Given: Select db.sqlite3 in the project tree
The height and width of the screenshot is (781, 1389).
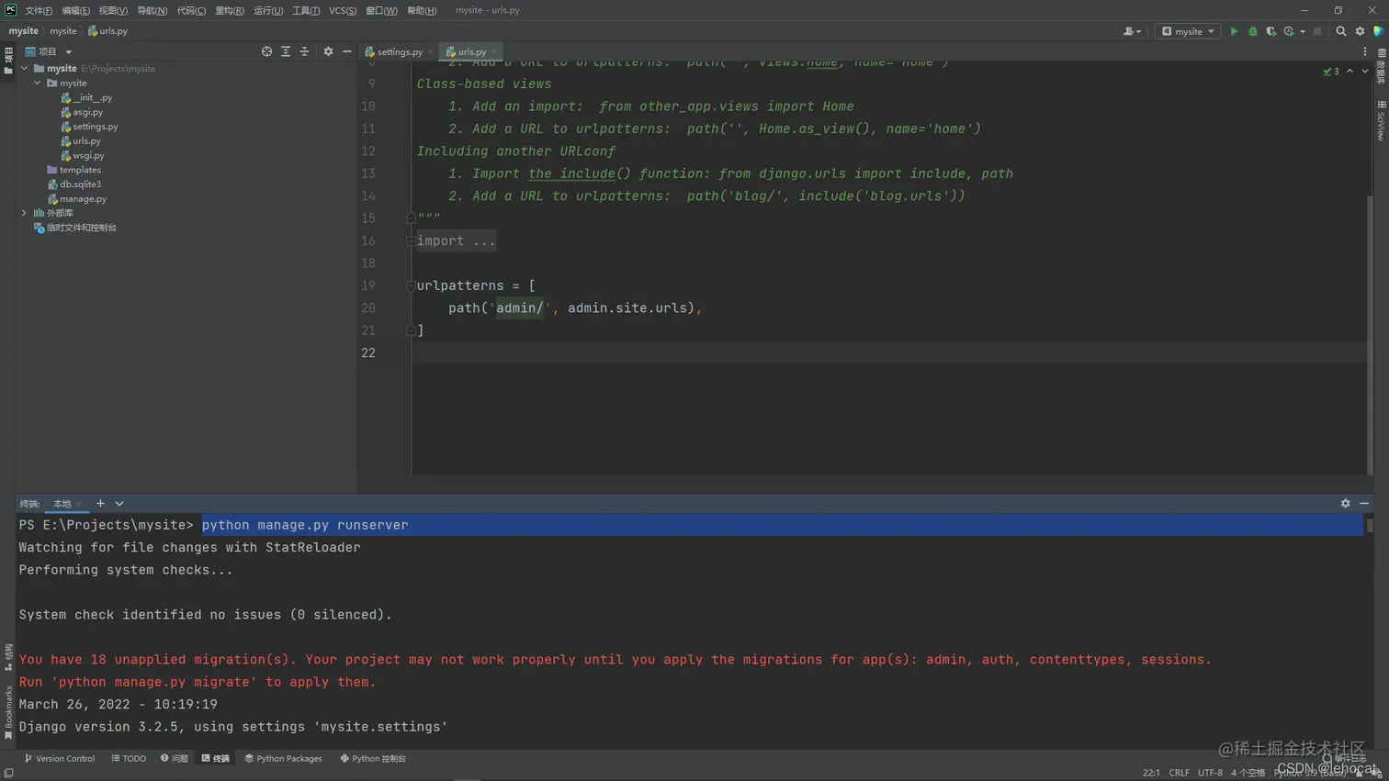Looking at the screenshot, I should [74, 184].
